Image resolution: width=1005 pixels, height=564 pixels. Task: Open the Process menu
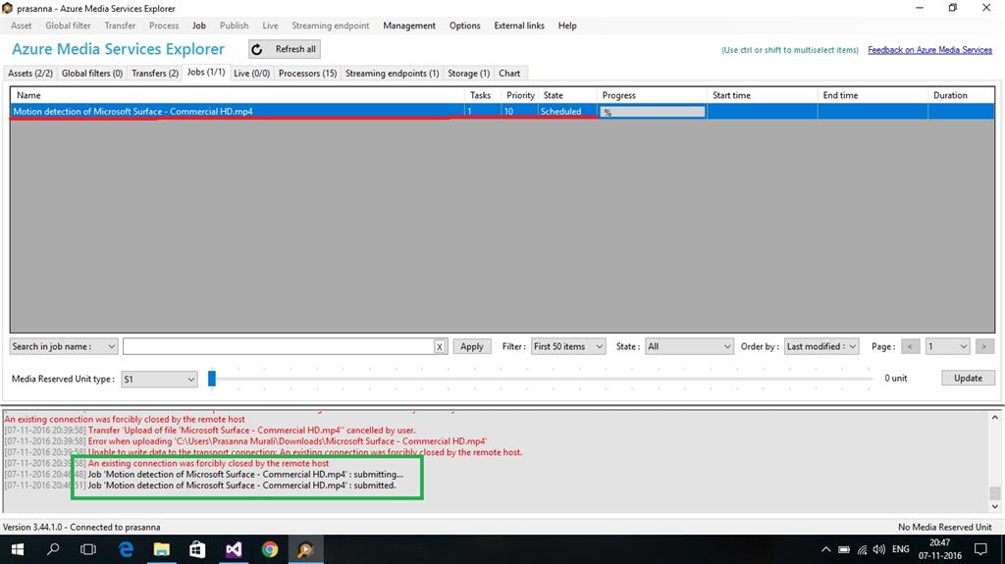[164, 26]
